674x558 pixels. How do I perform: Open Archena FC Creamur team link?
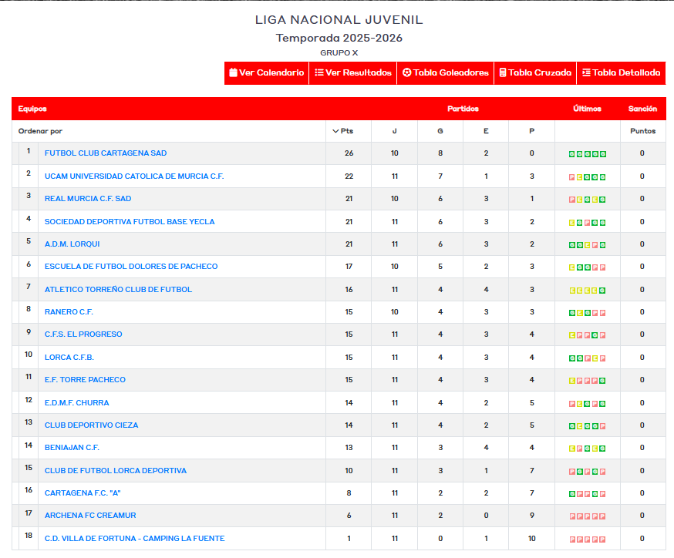90,516
